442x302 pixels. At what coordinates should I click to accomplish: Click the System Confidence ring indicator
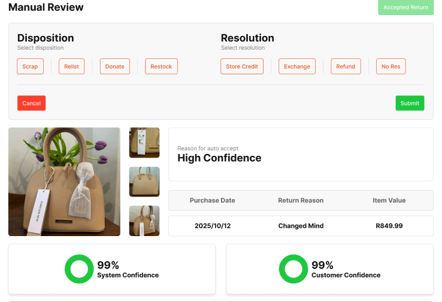pos(79,269)
